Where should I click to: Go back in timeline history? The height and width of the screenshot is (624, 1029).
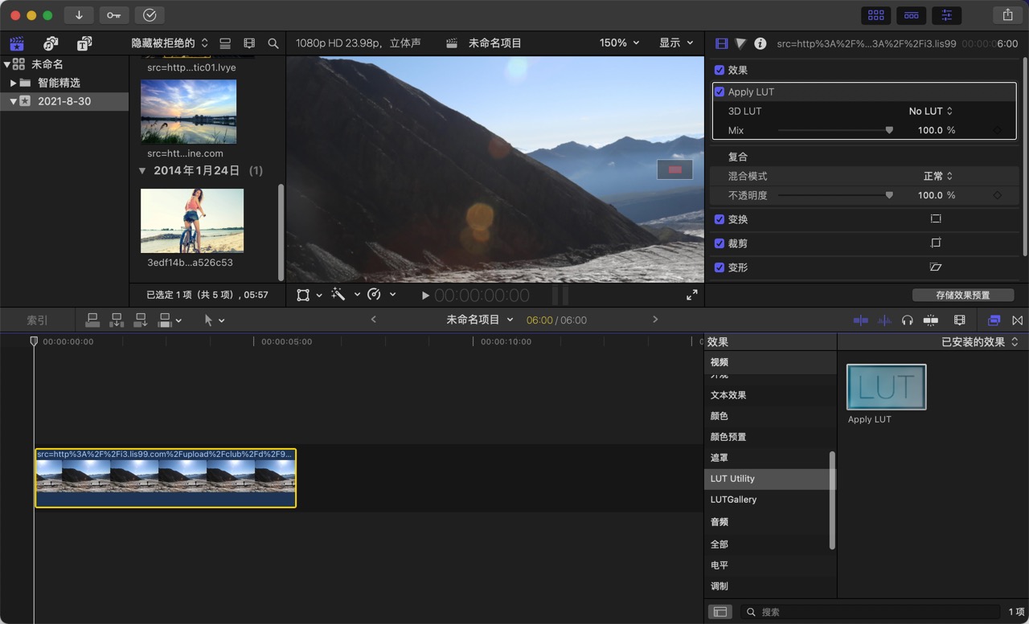[373, 320]
